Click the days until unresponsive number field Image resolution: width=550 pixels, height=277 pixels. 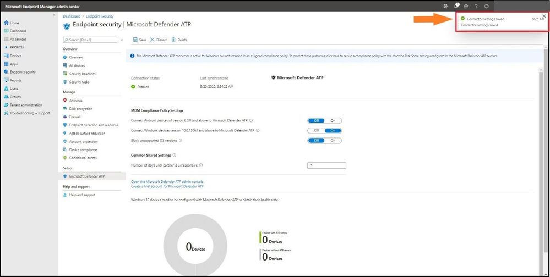(326, 165)
